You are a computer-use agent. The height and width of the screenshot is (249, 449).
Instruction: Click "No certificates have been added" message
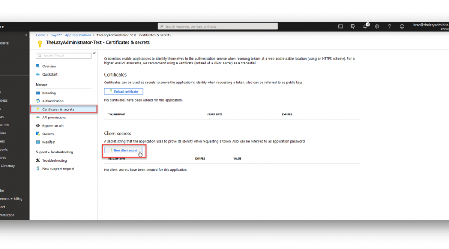coord(143,100)
